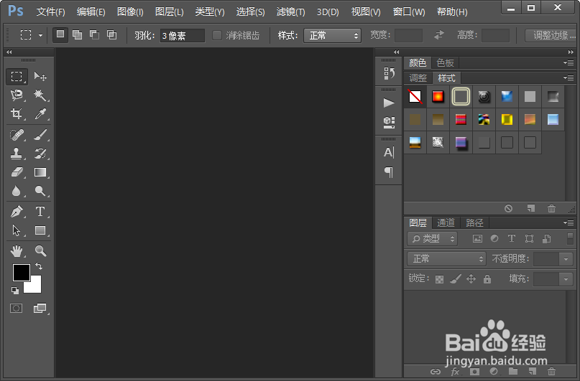Open layer filter type 类型 dropdown
580x381 pixels.
click(433, 238)
